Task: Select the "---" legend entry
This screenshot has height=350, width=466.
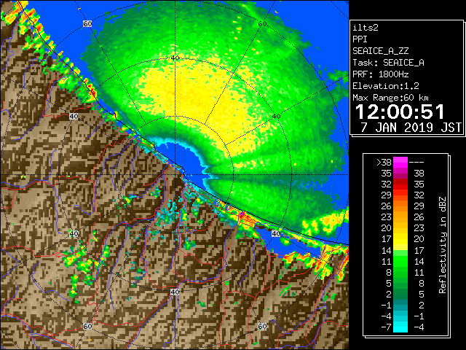Action: point(416,163)
